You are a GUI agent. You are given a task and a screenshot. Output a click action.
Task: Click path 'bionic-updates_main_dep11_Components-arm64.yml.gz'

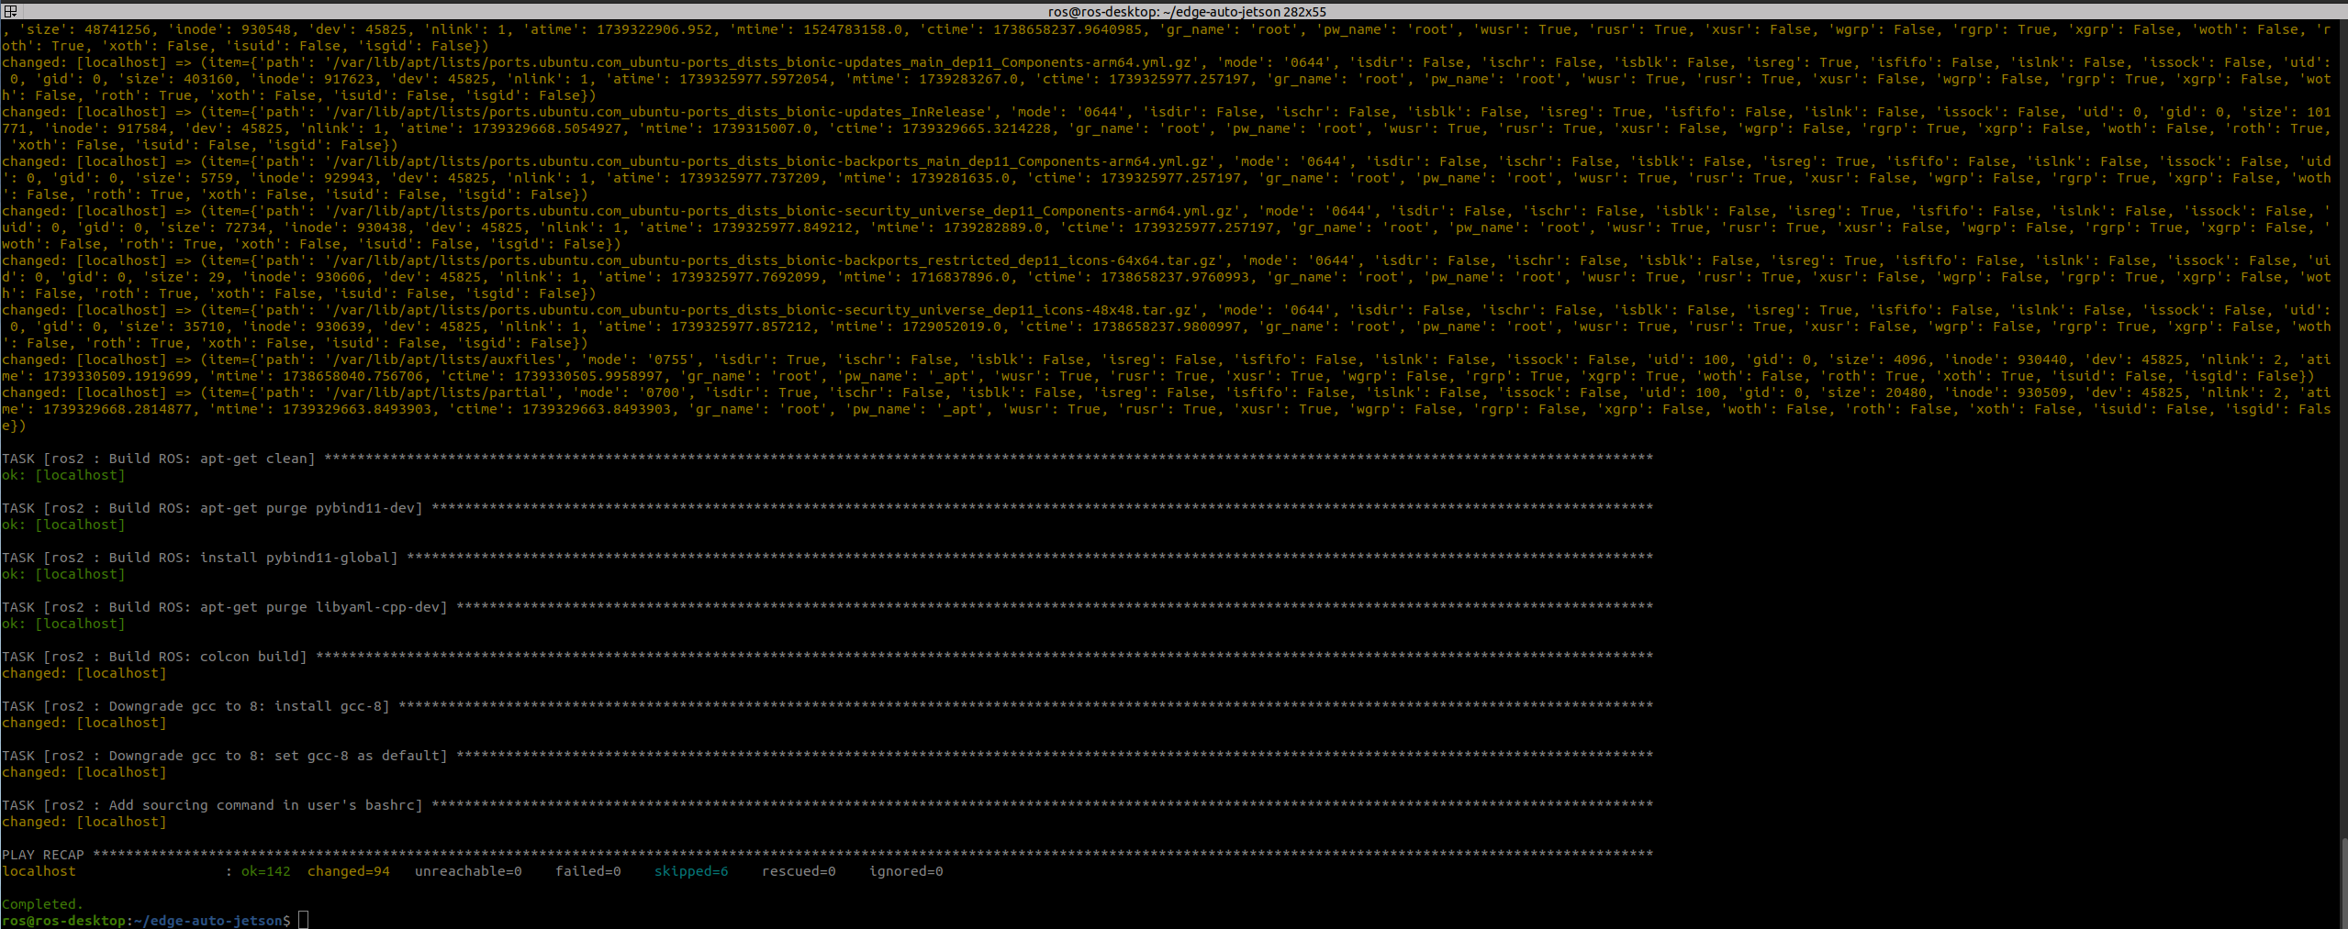click(766, 61)
